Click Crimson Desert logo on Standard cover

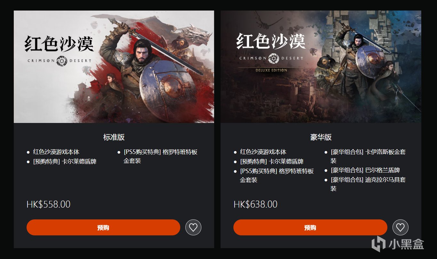(x=59, y=49)
